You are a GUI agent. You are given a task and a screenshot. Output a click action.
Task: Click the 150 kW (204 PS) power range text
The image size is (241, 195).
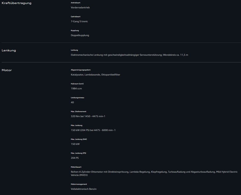(93, 130)
